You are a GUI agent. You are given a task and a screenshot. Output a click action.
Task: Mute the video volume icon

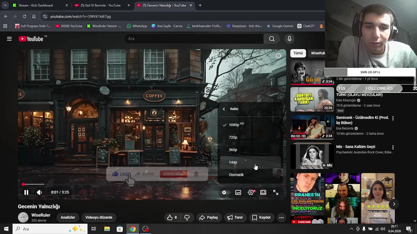coord(39,192)
